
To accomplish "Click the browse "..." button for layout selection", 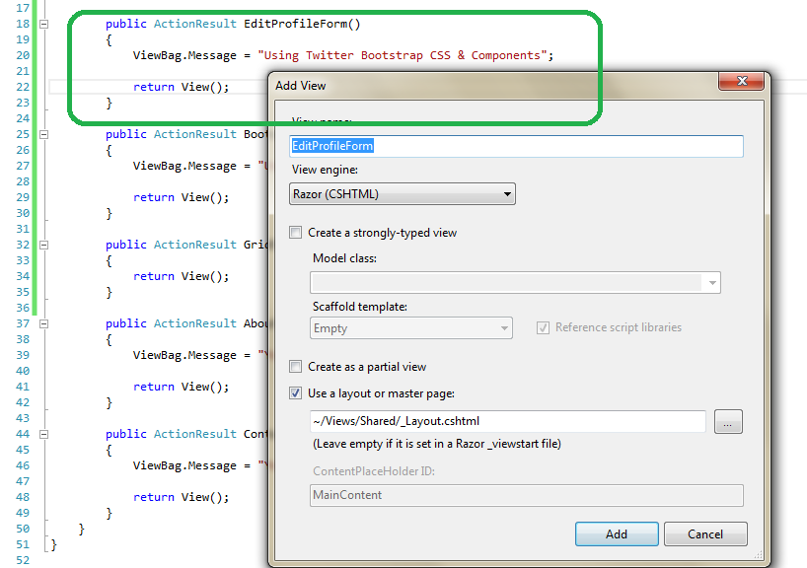I will (x=728, y=421).
